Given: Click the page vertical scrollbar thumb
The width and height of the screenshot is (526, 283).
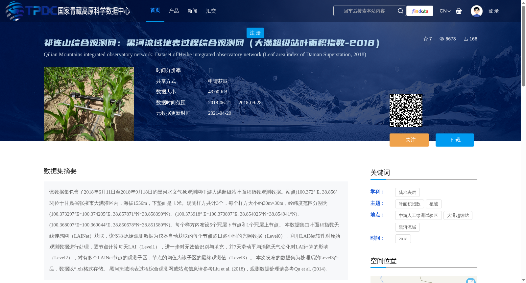Looking at the screenshot, I should pyautogui.click(x=523, y=46).
